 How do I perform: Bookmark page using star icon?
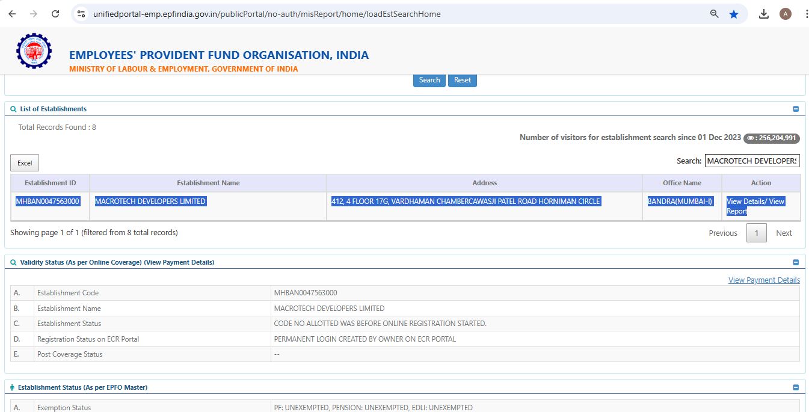click(734, 14)
